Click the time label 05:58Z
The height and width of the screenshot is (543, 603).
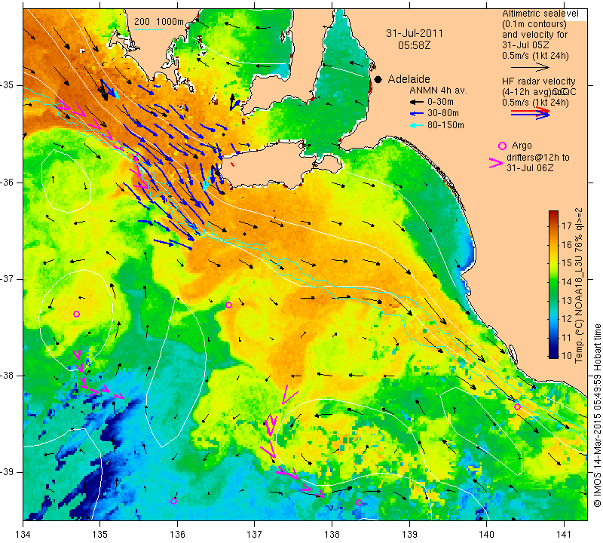pos(414,45)
